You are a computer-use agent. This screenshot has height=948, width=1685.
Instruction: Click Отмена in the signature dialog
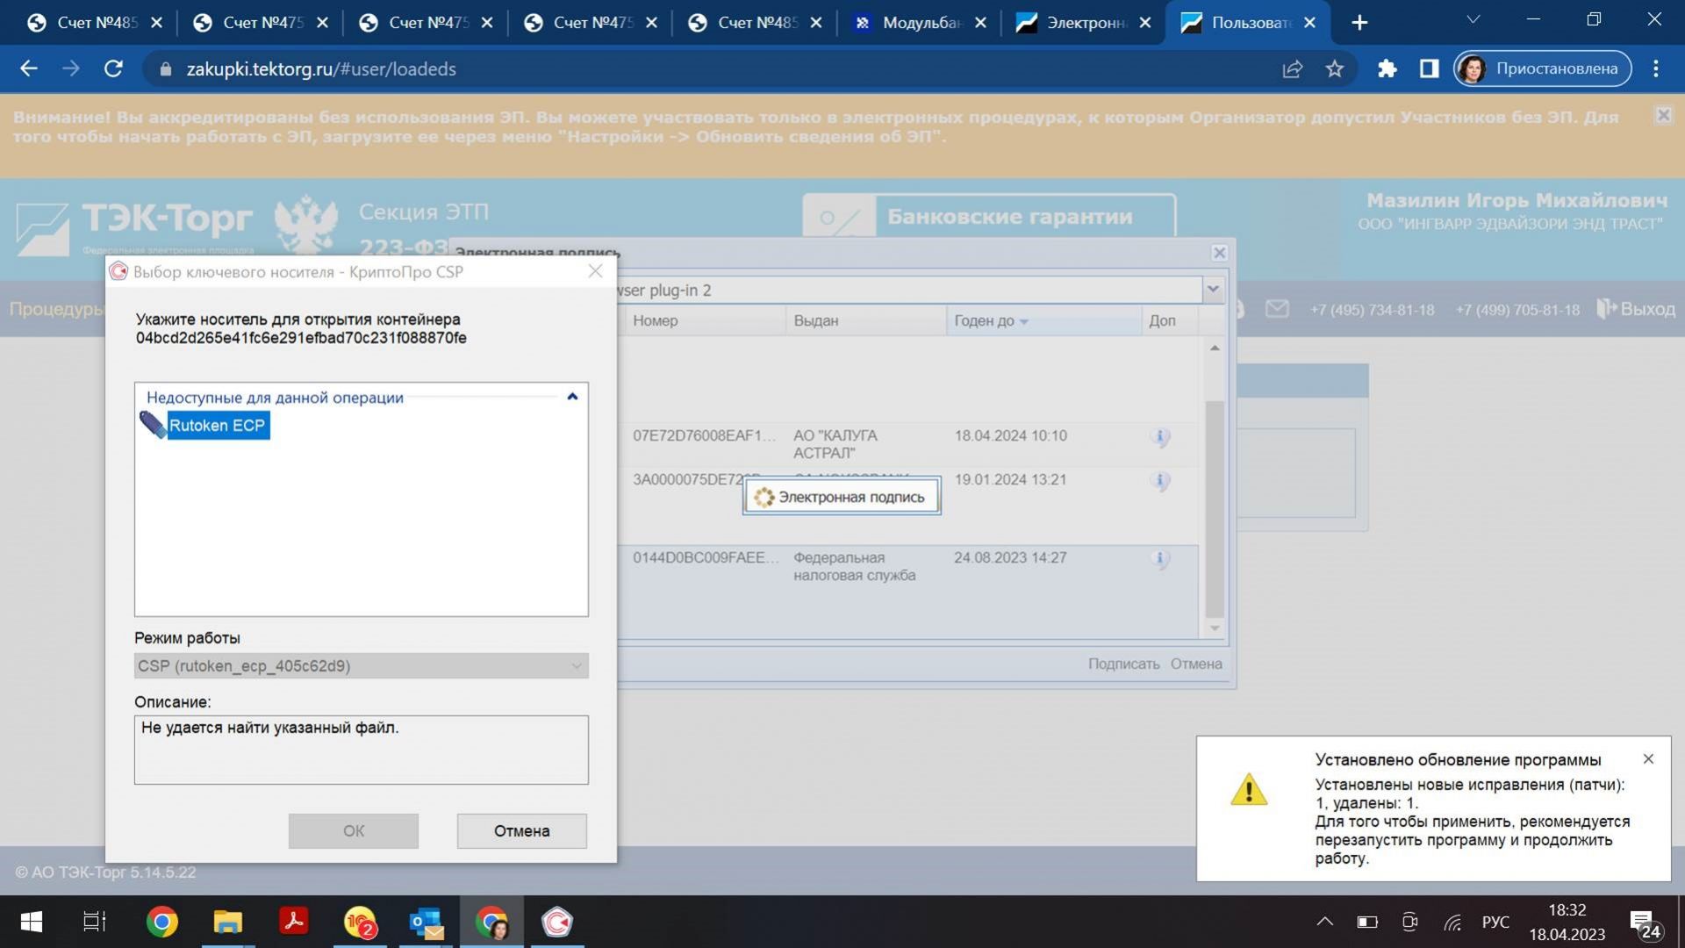[x=1195, y=664]
